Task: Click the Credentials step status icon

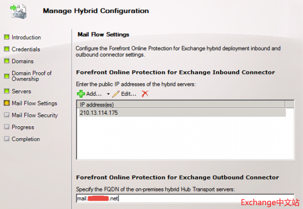Action: pyautogui.click(x=6, y=49)
